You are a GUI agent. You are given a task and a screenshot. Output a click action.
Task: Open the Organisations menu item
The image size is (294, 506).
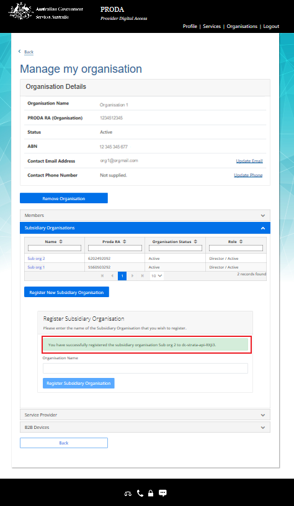tap(242, 27)
